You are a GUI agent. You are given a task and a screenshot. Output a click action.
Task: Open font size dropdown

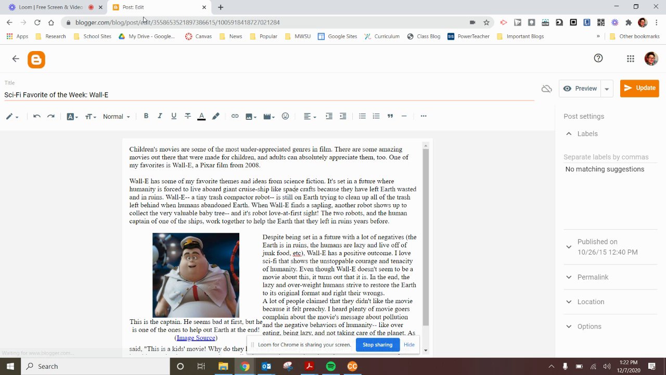point(91,117)
